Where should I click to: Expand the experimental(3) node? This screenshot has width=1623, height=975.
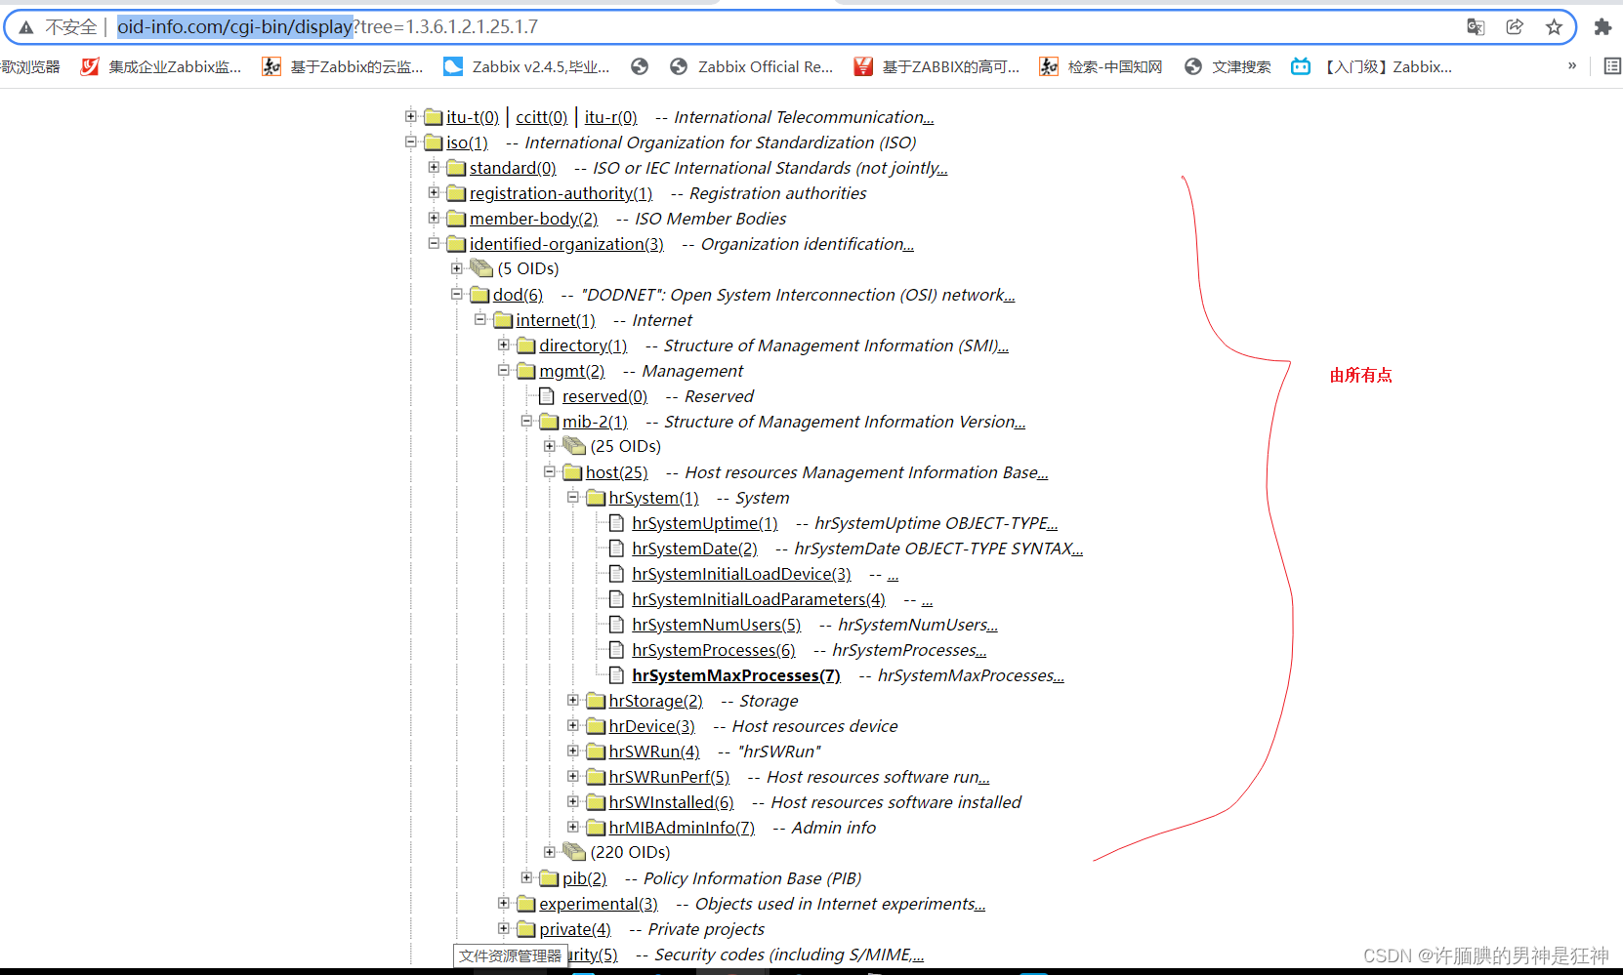(504, 903)
